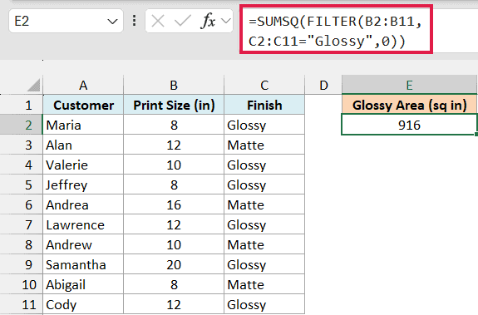Select column A header
The image size is (478, 315).
pyautogui.click(x=83, y=85)
